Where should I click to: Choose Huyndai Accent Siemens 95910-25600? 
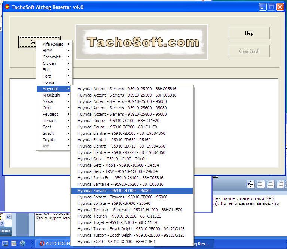(x=132, y=108)
